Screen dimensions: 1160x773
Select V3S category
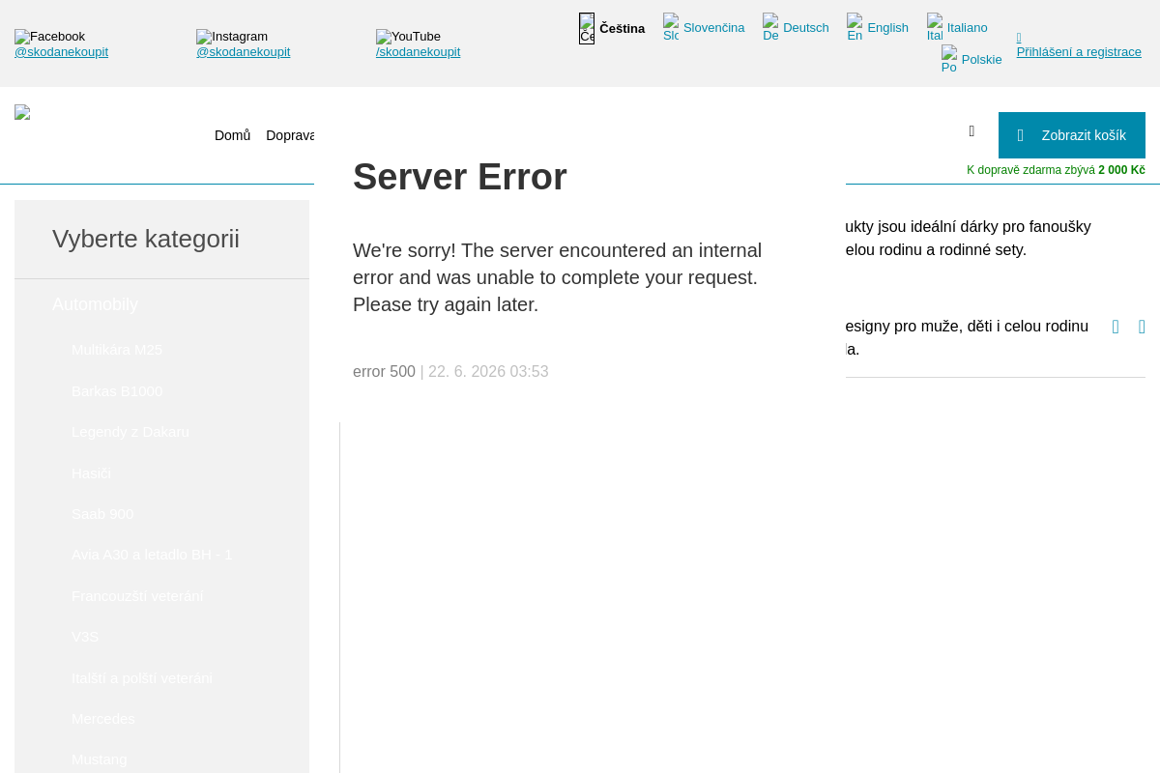[x=85, y=637]
